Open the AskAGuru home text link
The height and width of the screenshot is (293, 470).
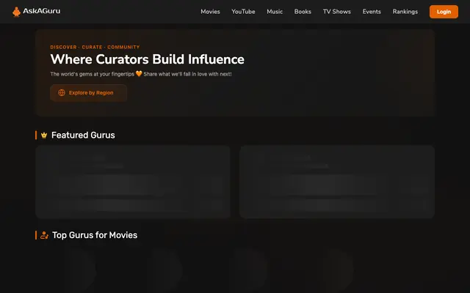(x=42, y=11)
